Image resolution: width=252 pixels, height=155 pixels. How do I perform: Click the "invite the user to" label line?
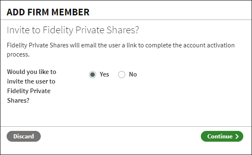[31, 81]
